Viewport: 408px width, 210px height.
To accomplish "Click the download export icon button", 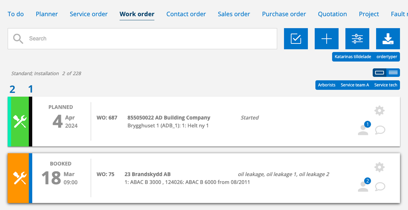I will point(388,39).
